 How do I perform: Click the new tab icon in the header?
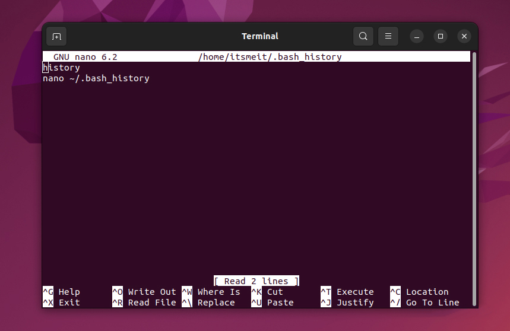[x=56, y=36]
